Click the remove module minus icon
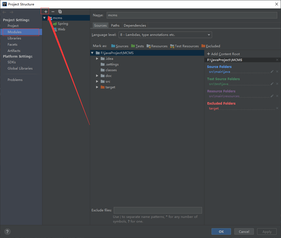The height and width of the screenshot is (238, 281). 53,12
